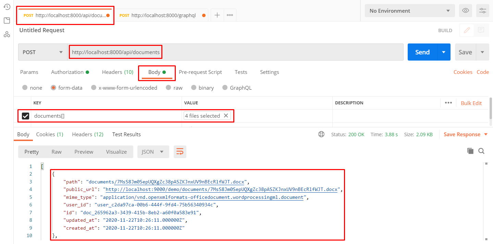Open tab options three-dots menu
493x244 pixels.
click(x=230, y=15)
